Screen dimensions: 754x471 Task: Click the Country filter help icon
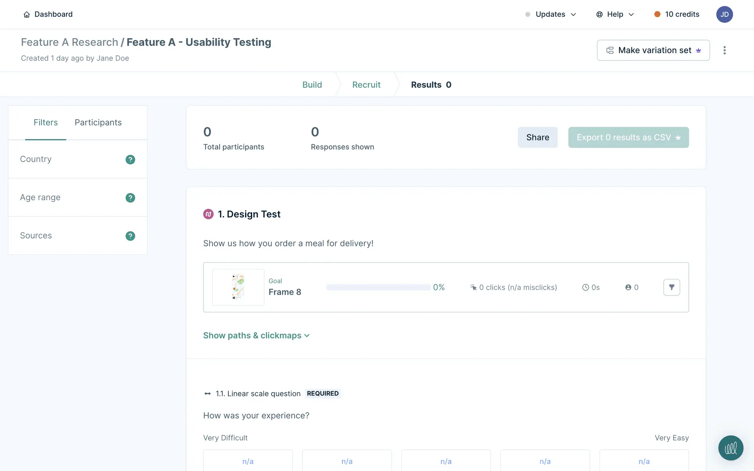click(130, 159)
